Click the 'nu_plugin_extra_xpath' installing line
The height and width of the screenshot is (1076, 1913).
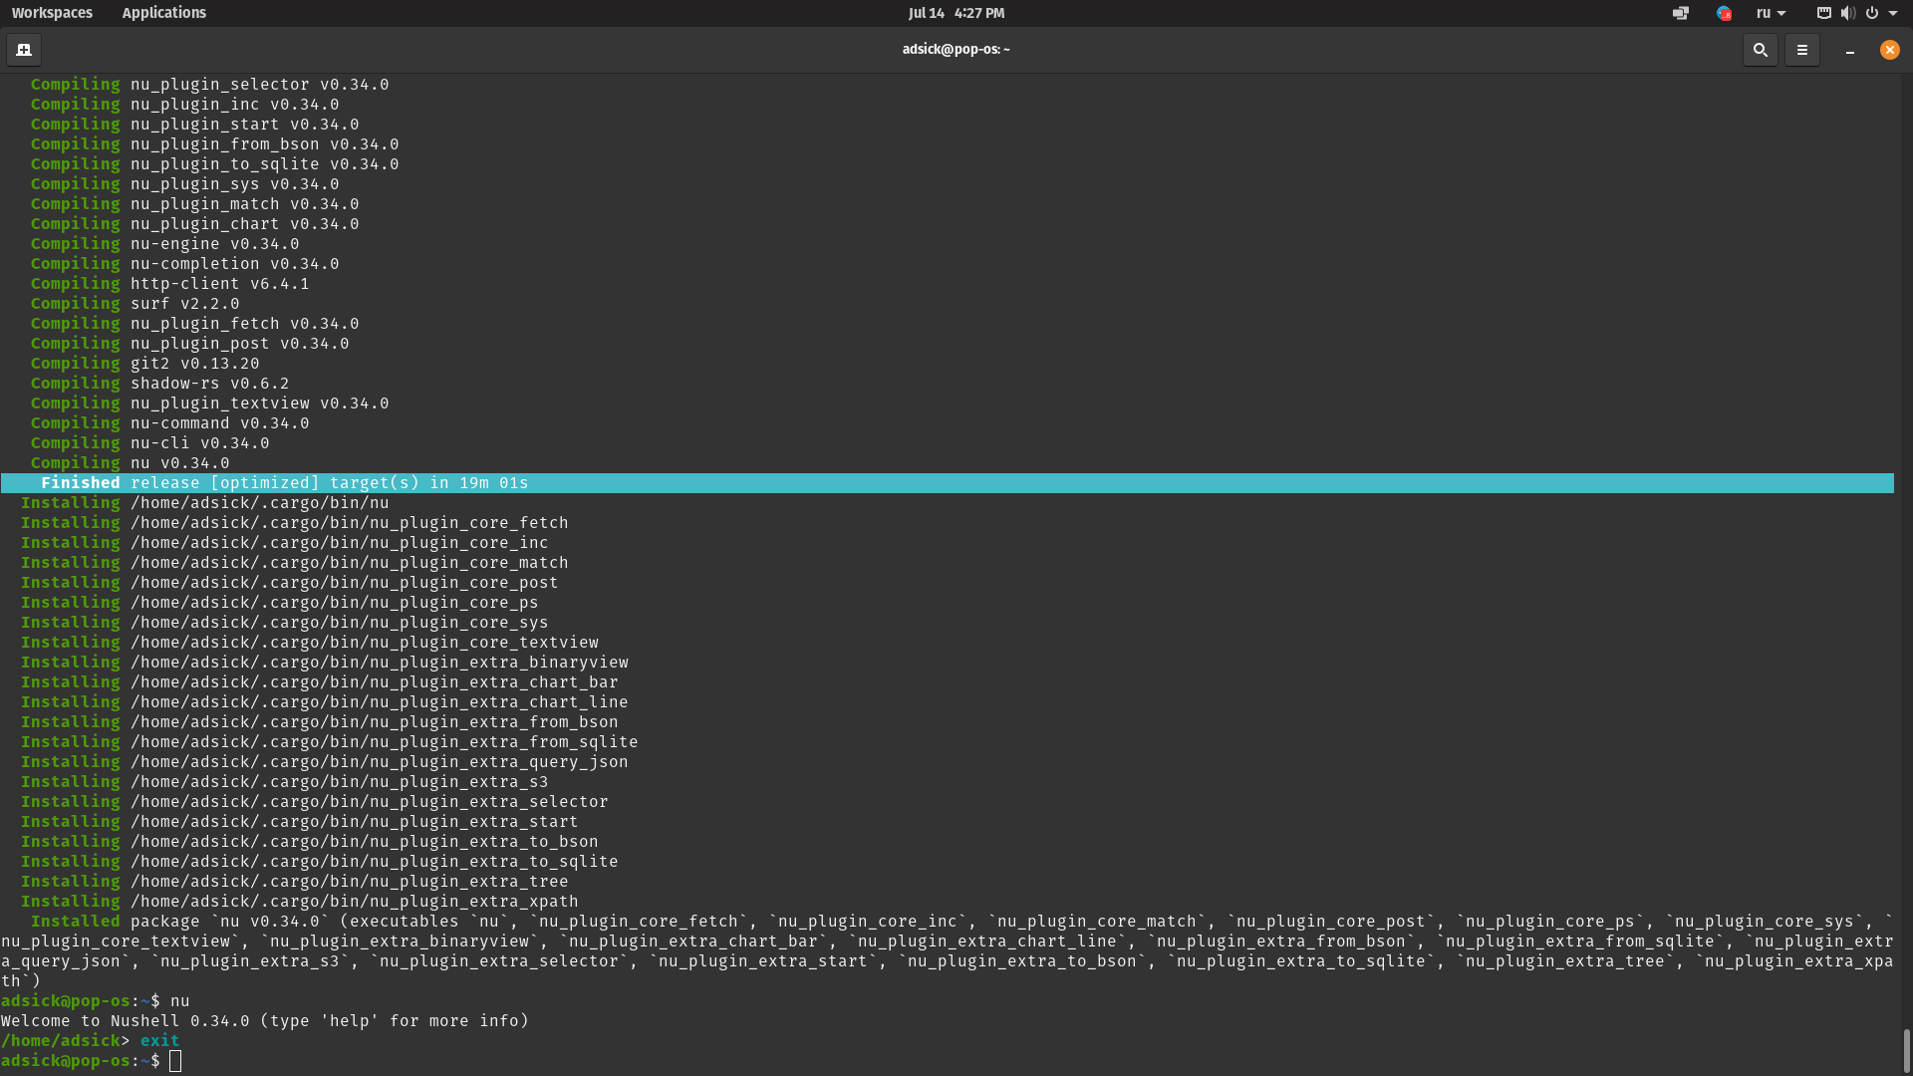[299, 902]
